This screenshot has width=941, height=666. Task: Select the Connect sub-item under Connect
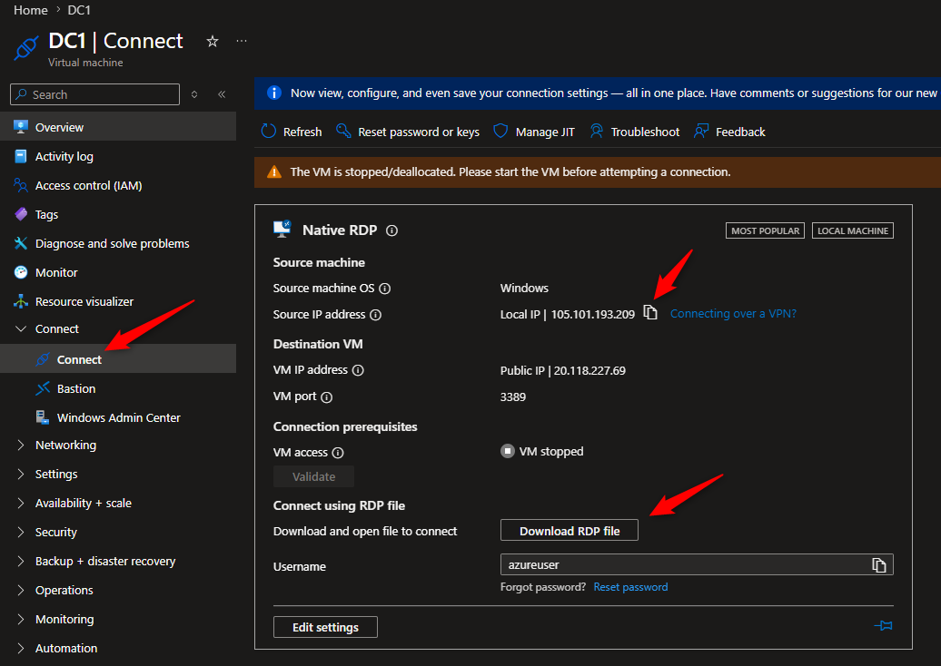(118, 358)
